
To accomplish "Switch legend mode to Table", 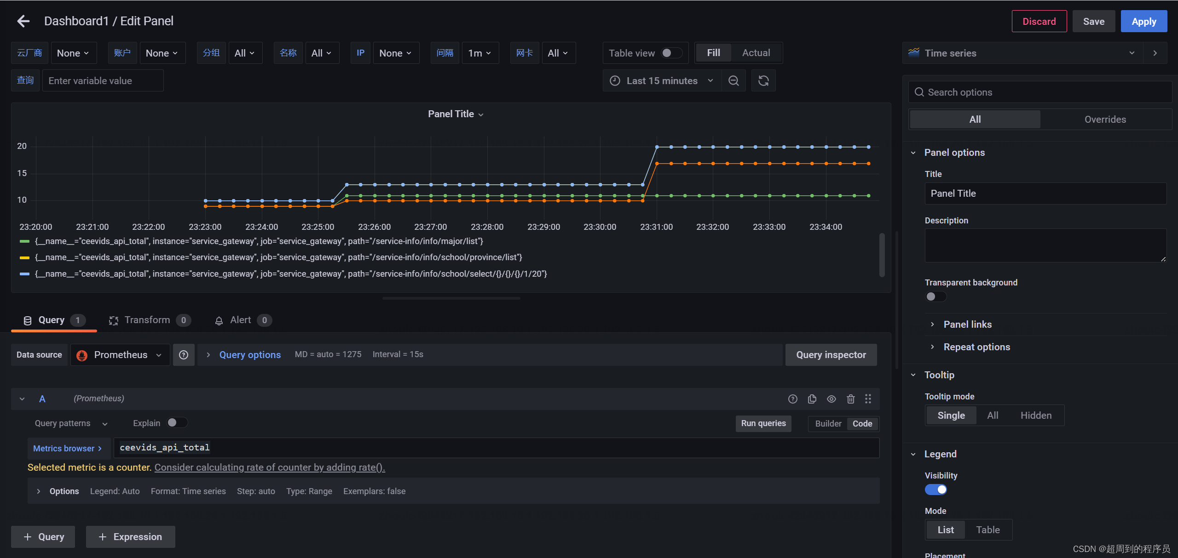I will 988,530.
